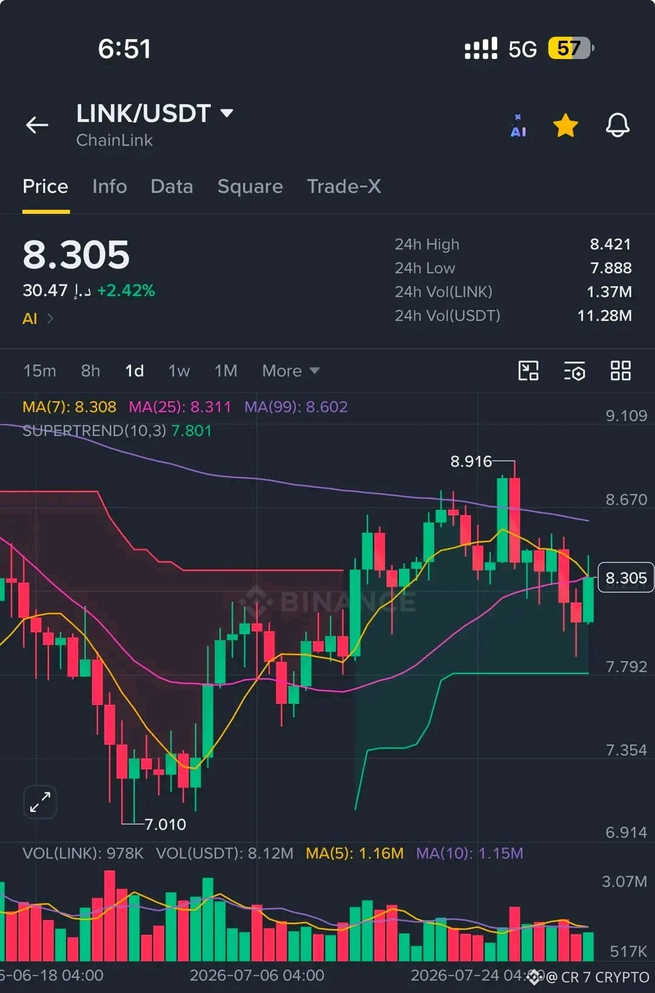Tap the 24h High value 8.421
This screenshot has height=993, width=655.
(x=611, y=244)
